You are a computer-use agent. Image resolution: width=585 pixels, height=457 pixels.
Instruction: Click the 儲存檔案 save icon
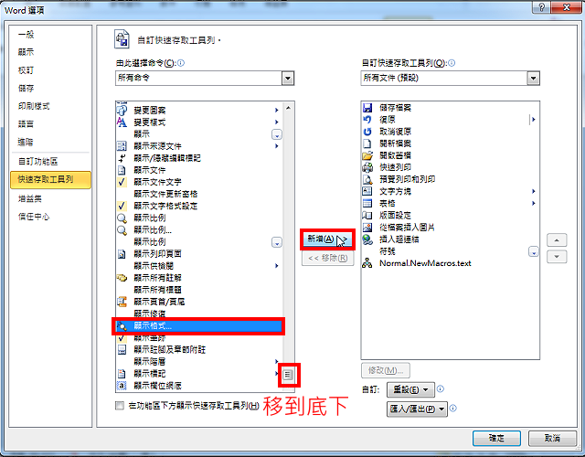(367, 108)
